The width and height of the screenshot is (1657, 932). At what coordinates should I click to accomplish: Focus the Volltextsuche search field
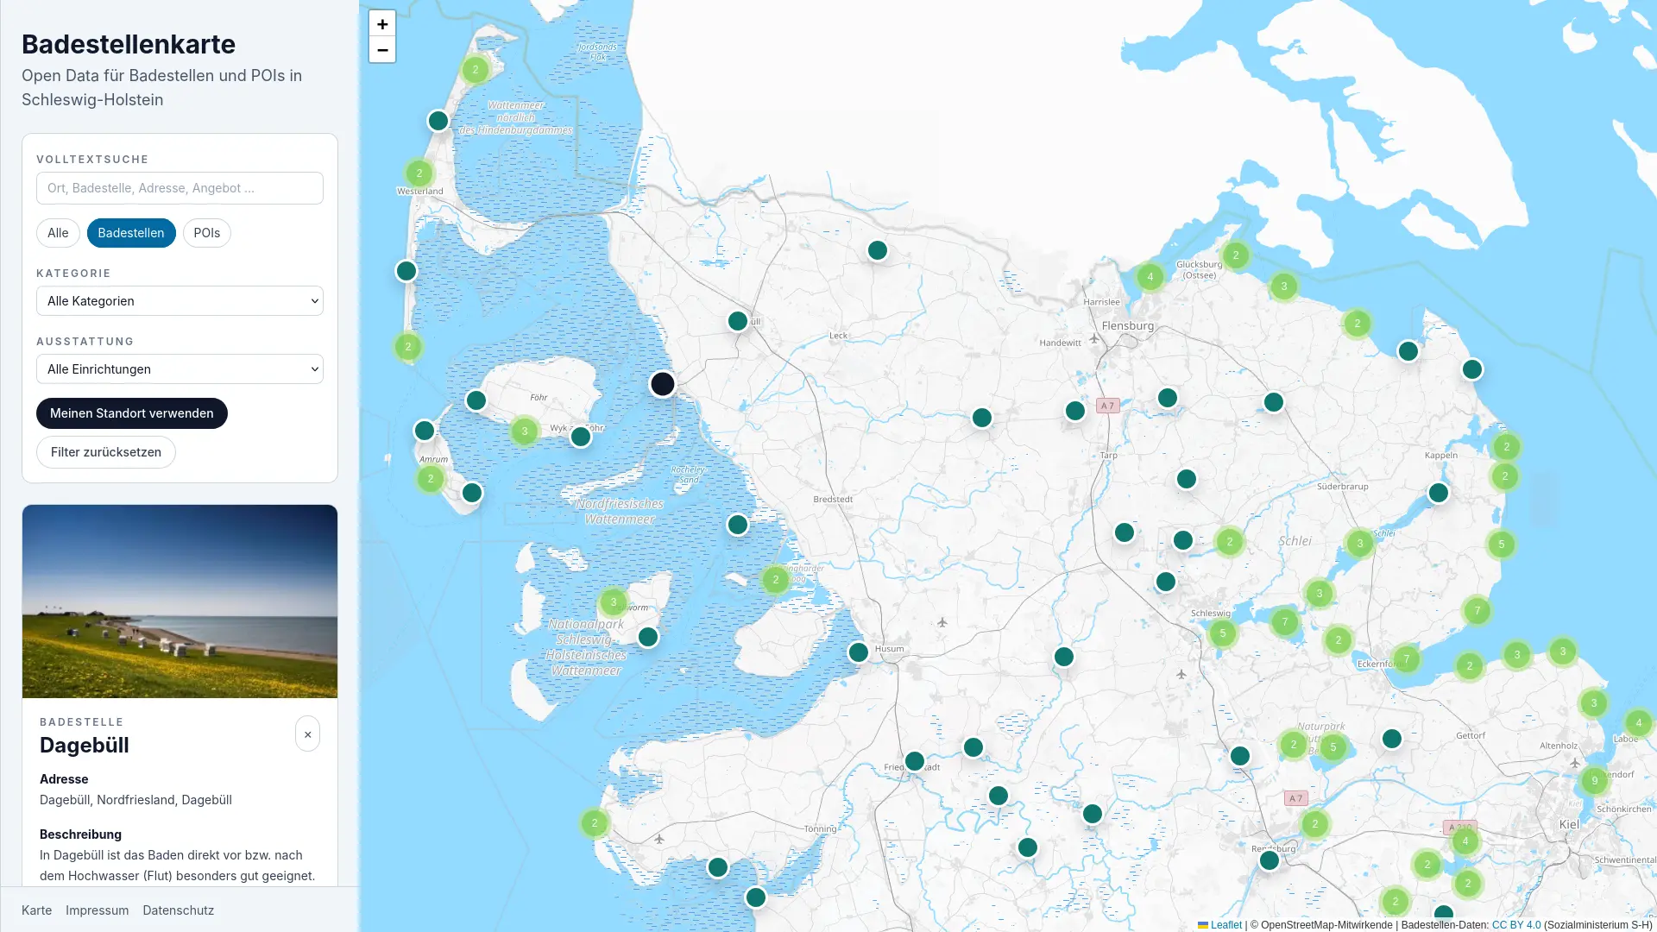click(x=180, y=188)
